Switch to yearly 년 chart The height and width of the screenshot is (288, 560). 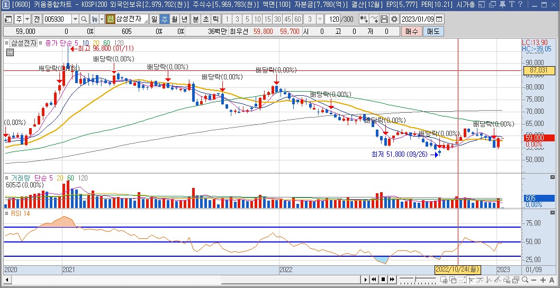tap(184, 19)
